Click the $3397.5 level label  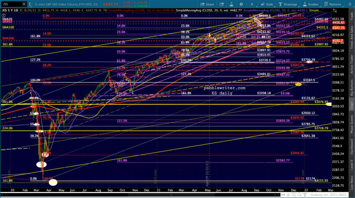pos(309,80)
